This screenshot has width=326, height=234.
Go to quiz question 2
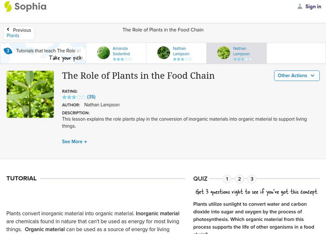tap(240, 179)
